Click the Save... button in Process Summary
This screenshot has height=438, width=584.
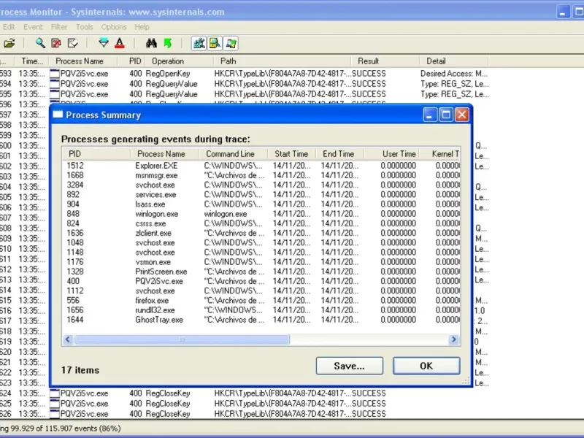point(350,366)
